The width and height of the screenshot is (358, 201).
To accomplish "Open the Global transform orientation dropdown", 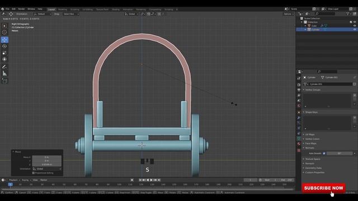I will tap(132, 14).
